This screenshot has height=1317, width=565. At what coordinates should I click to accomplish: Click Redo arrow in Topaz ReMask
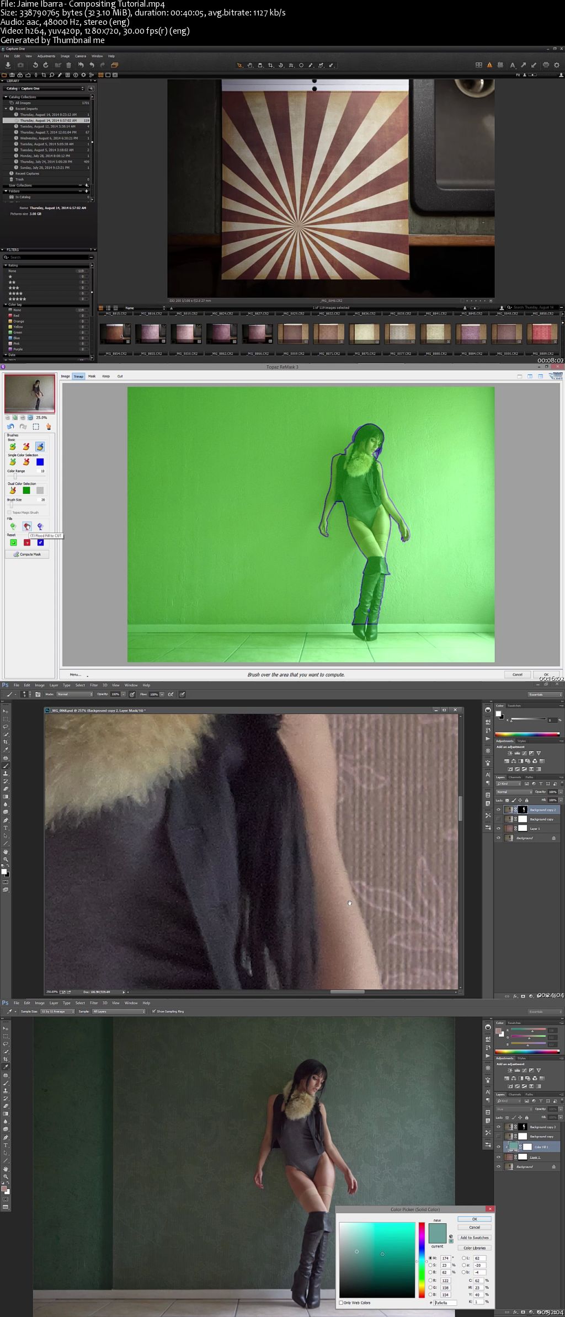click(x=23, y=426)
